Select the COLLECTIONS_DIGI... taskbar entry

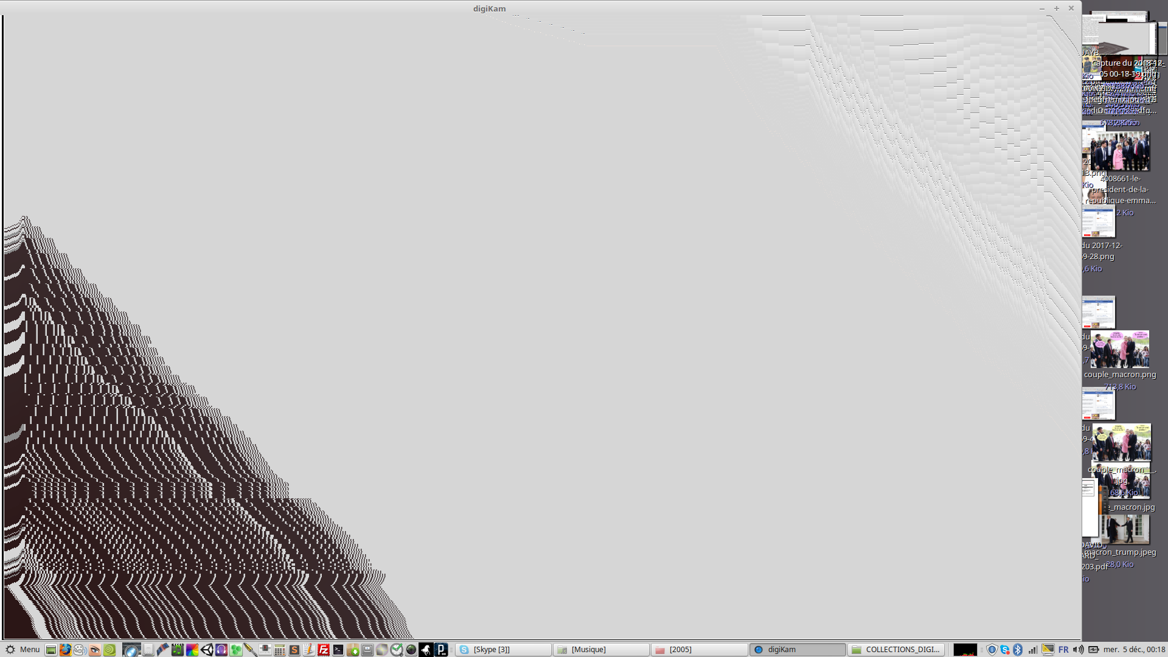point(896,650)
